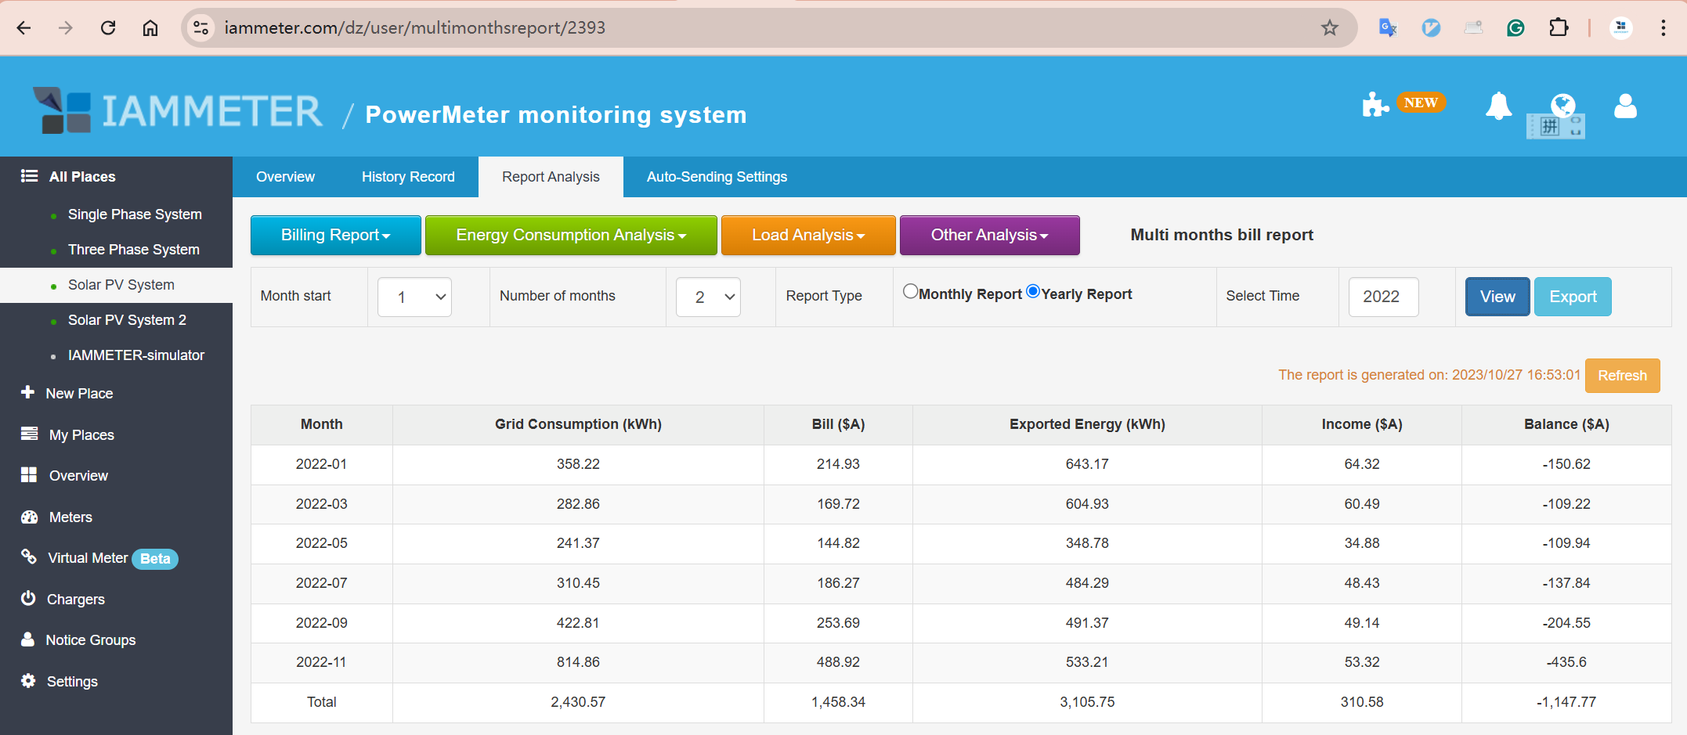Screen dimensions: 1687x735
Task: Click the 2022-11 month cell
Action: point(321,662)
